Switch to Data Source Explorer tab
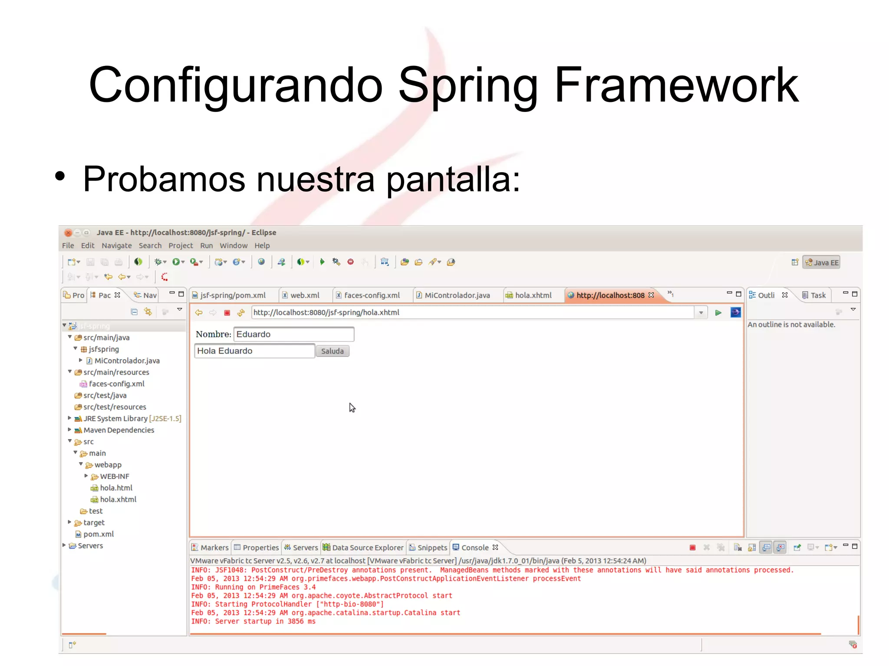Viewport: 889px width, 666px height. pyautogui.click(x=363, y=548)
